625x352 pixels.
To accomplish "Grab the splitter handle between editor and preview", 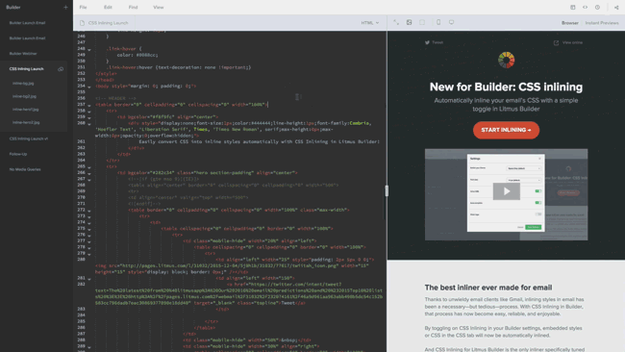I will click(387, 191).
